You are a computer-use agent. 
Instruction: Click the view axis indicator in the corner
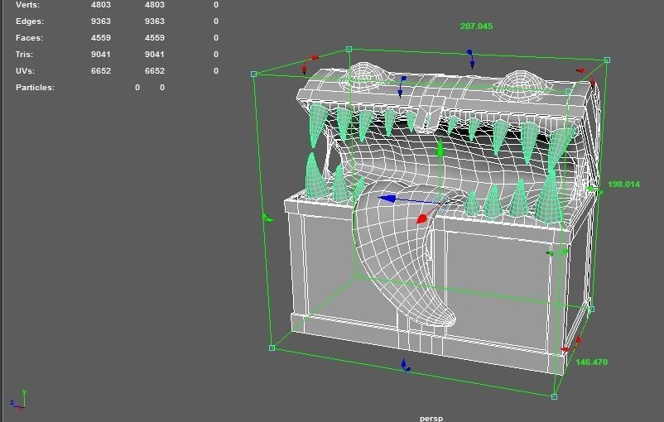tap(18, 400)
